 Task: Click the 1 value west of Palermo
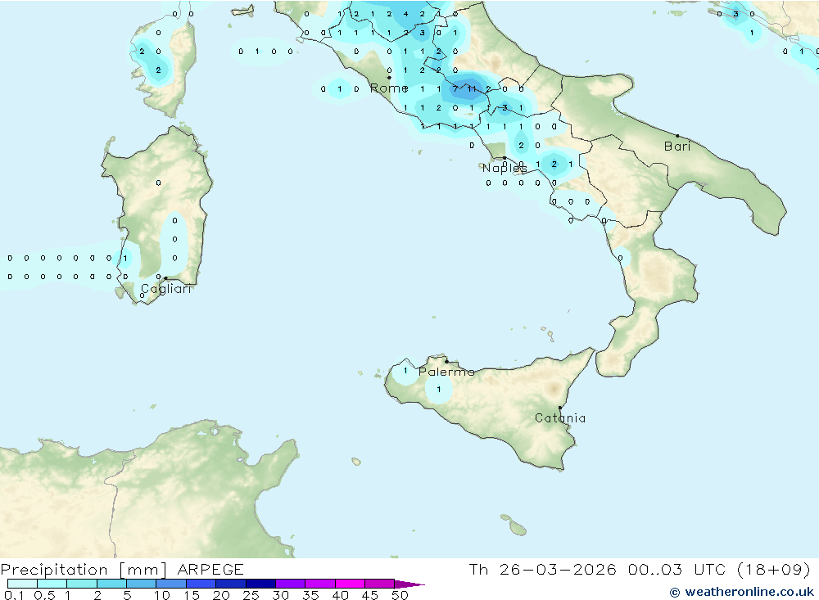click(405, 371)
